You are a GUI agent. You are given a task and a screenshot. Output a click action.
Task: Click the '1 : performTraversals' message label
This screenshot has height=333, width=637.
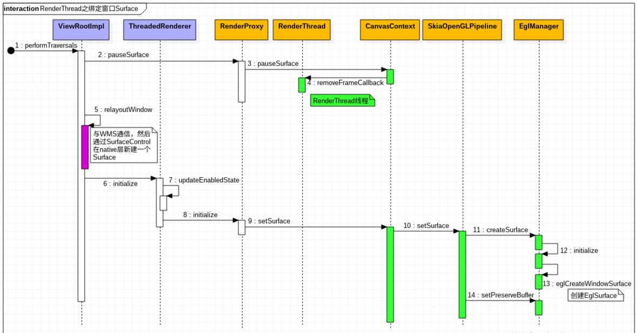pos(46,45)
